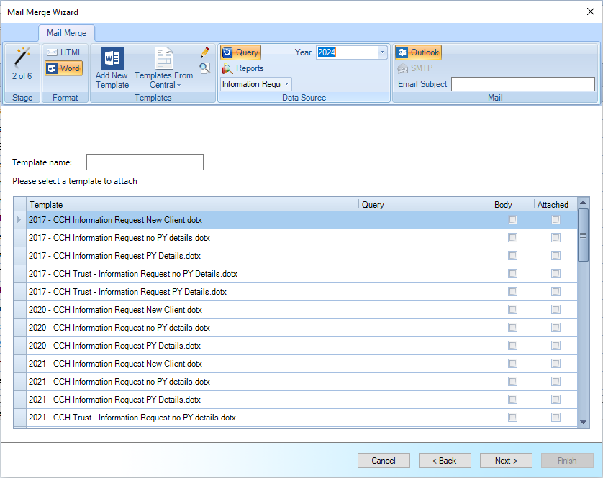Select HTML format option
The width and height of the screenshot is (603, 478).
pyautogui.click(x=64, y=52)
